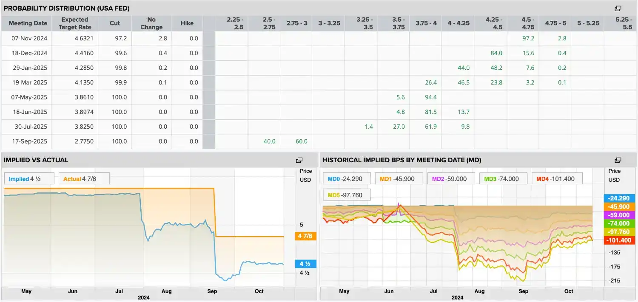Toggle the MD5 series legend
This screenshot has width=638, height=302.
[x=347, y=195]
